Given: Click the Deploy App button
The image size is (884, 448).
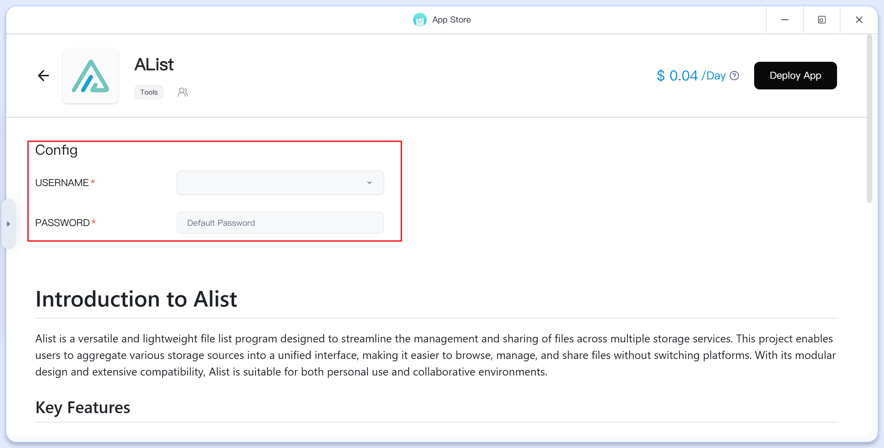Looking at the screenshot, I should pos(795,76).
